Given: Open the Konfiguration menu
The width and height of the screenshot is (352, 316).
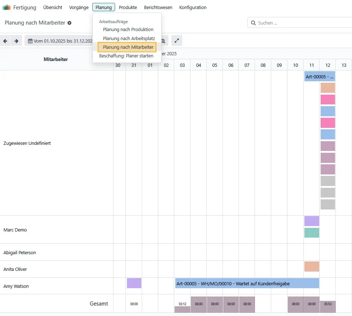Looking at the screenshot, I should (193, 7).
